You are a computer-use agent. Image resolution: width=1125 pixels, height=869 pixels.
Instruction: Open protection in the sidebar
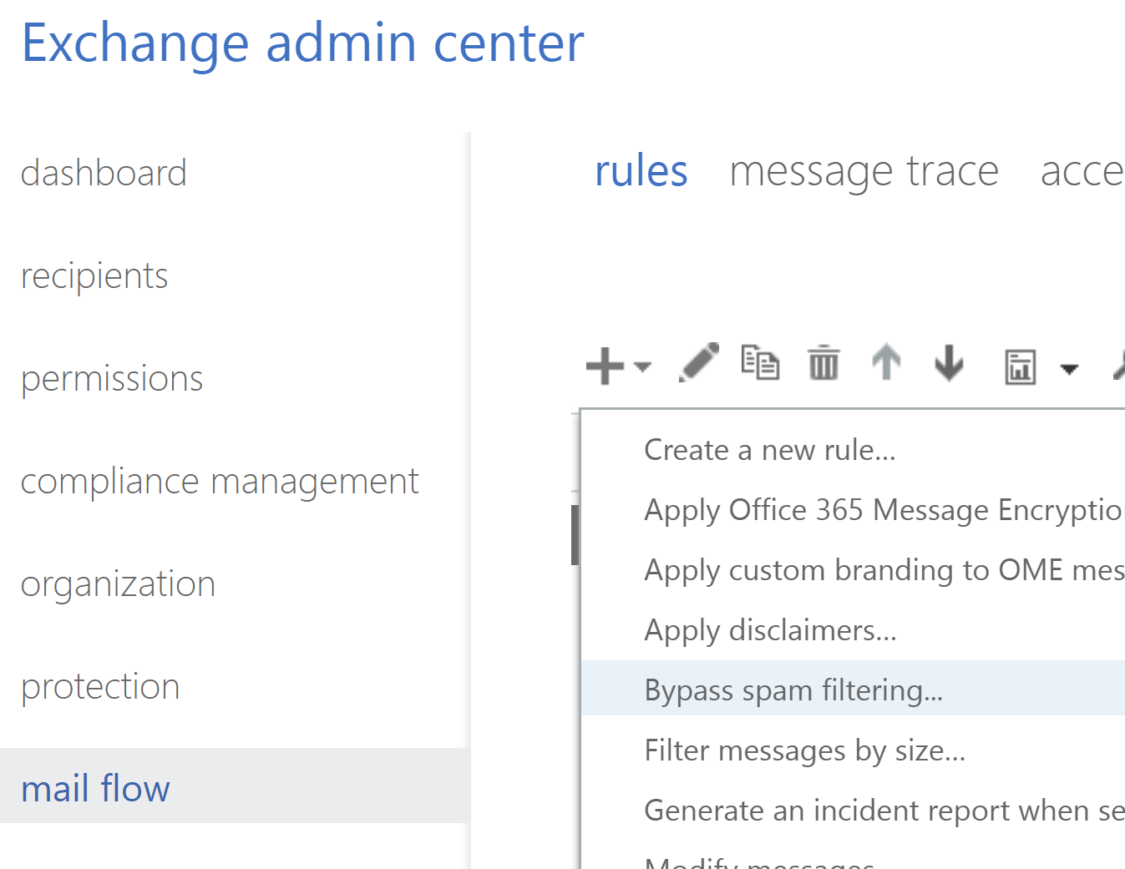click(100, 687)
